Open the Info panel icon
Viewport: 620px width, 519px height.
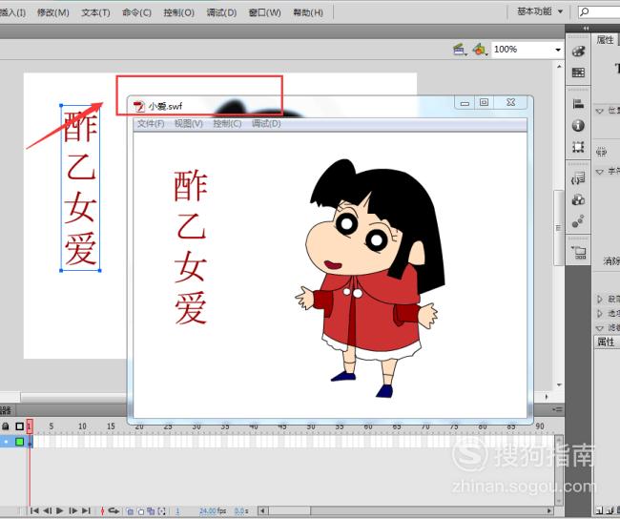point(578,125)
